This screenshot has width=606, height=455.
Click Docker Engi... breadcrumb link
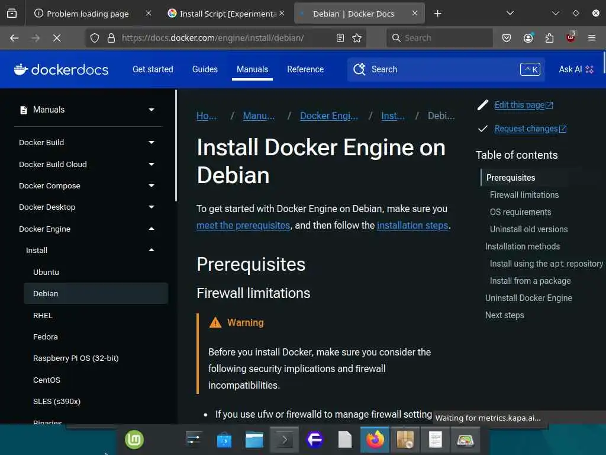(x=329, y=116)
